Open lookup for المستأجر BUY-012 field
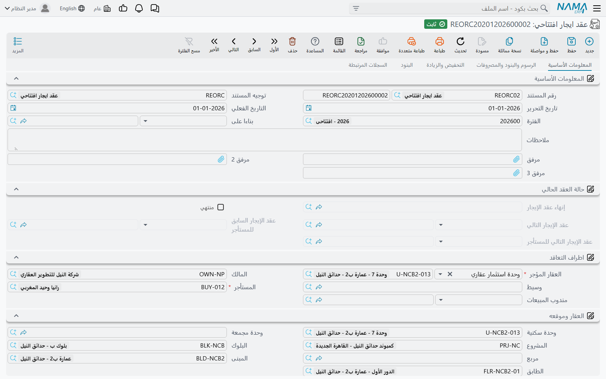This screenshot has width=606, height=379. (13, 287)
